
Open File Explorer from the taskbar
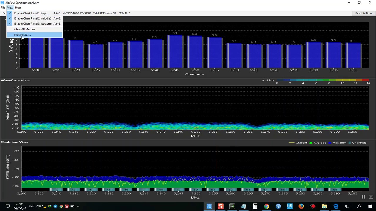324,206
